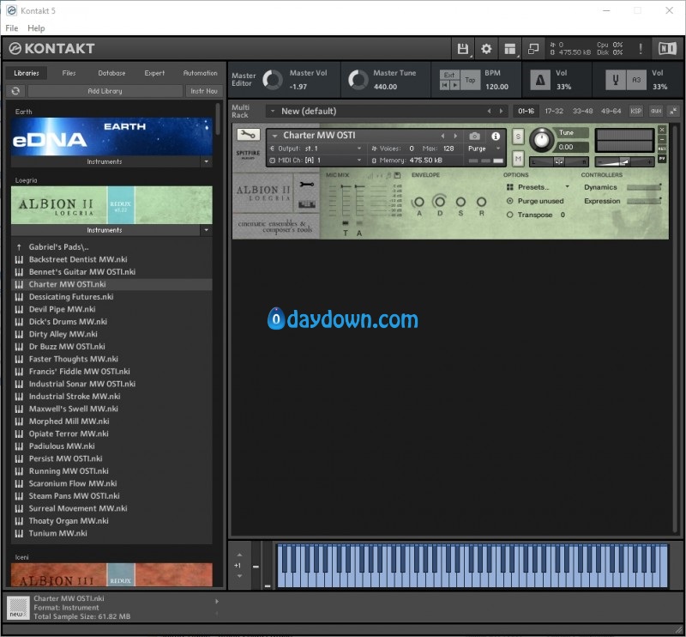The width and height of the screenshot is (686, 637).
Task: Minimize the instrument header with minus icon
Action: 662,139
